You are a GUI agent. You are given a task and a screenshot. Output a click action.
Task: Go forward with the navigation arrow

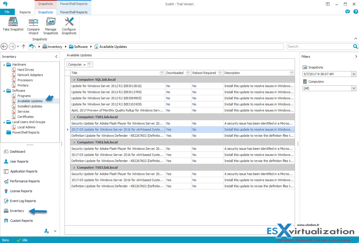click(x=12, y=46)
